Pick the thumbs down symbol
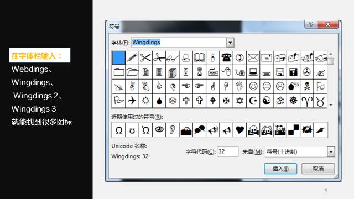This screenshot has height=199, width=354. pos(173,86)
